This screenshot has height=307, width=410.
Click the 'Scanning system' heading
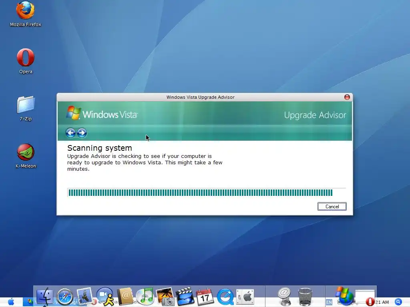tap(100, 148)
